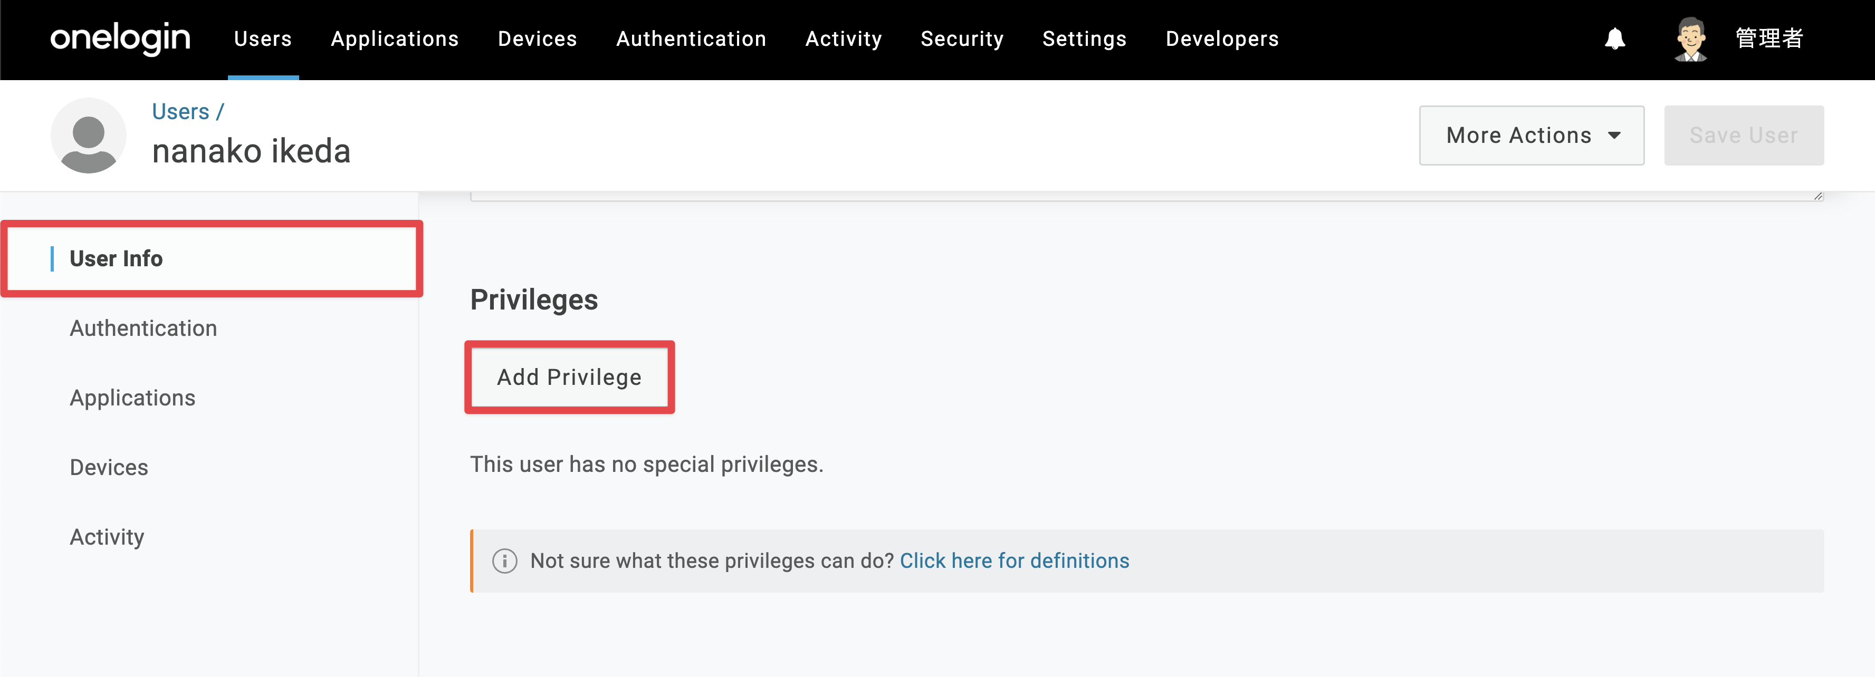
Task: Click the admin profile avatar
Action: 1690,39
